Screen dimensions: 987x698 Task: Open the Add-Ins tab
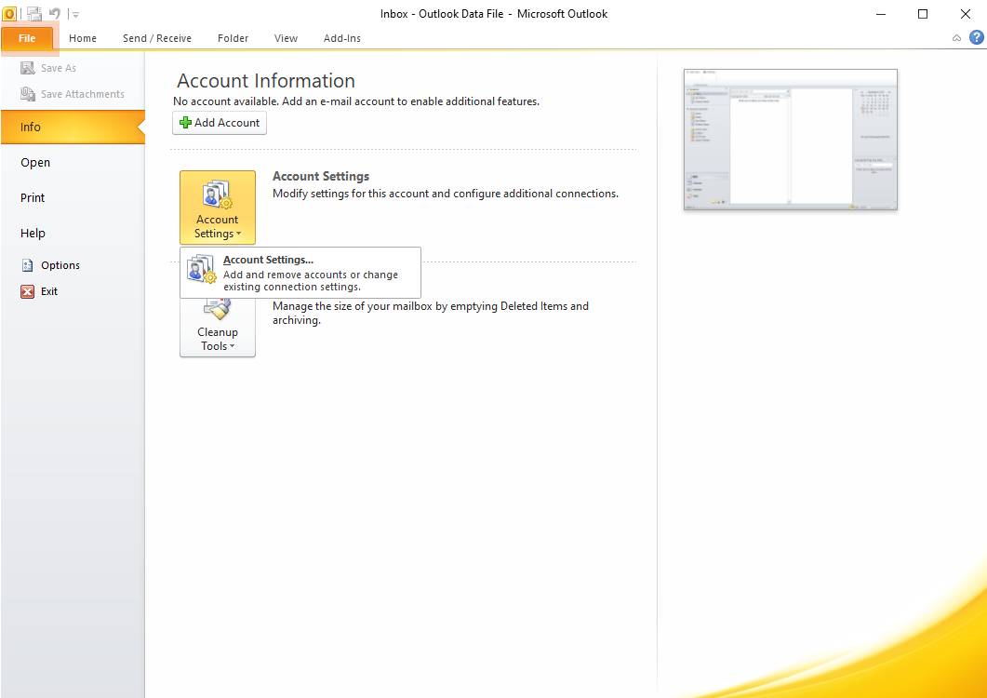[x=341, y=38]
